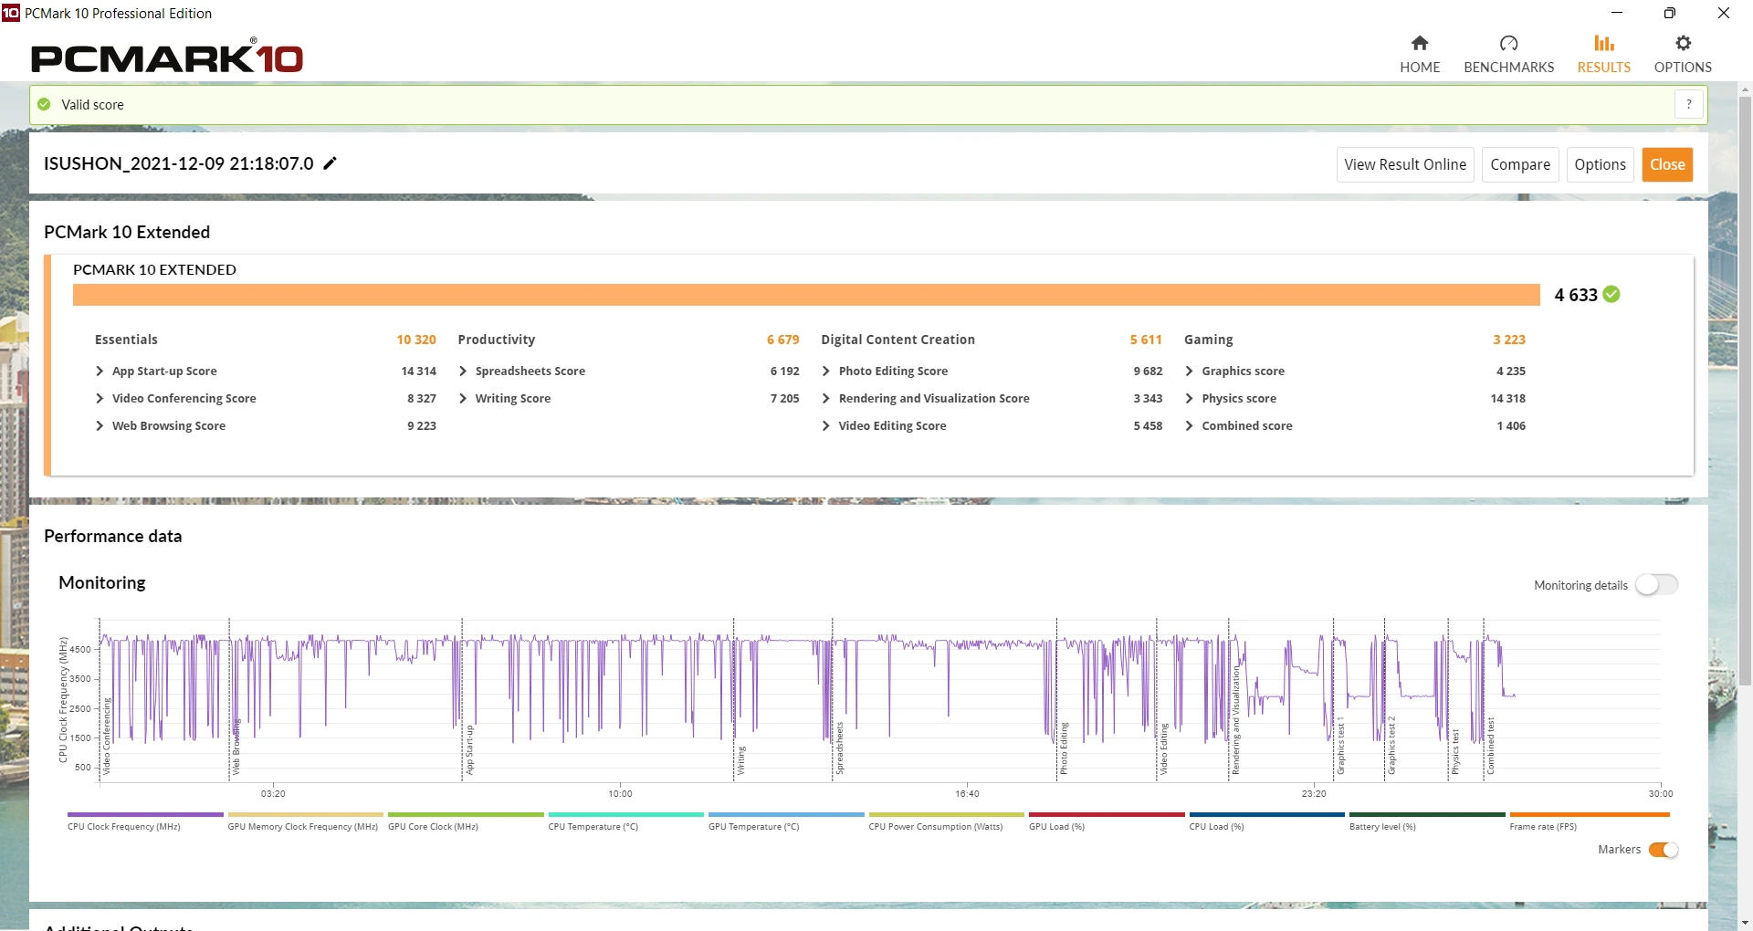Switch to BENCHMARKS tab label

point(1508,68)
